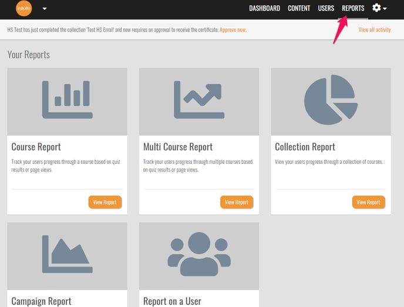Image resolution: width=404 pixels, height=307 pixels.
Task: Click the Course Report title
Action: [36, 147]
